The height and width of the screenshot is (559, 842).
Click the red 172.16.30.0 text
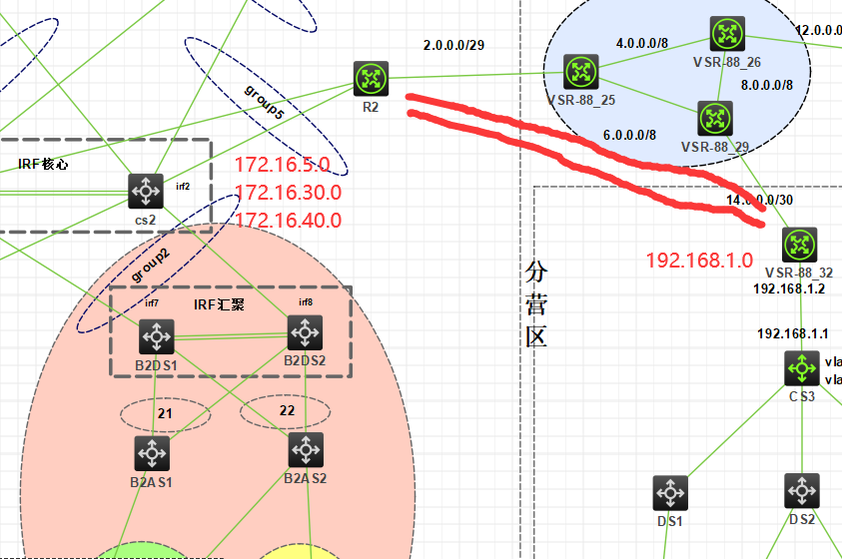tap(288, 193)
